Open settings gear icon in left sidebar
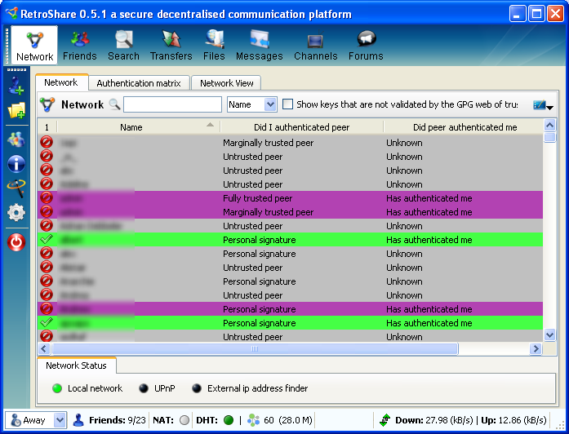The width and height of the screenshot is (569, 434). [16, 213]
